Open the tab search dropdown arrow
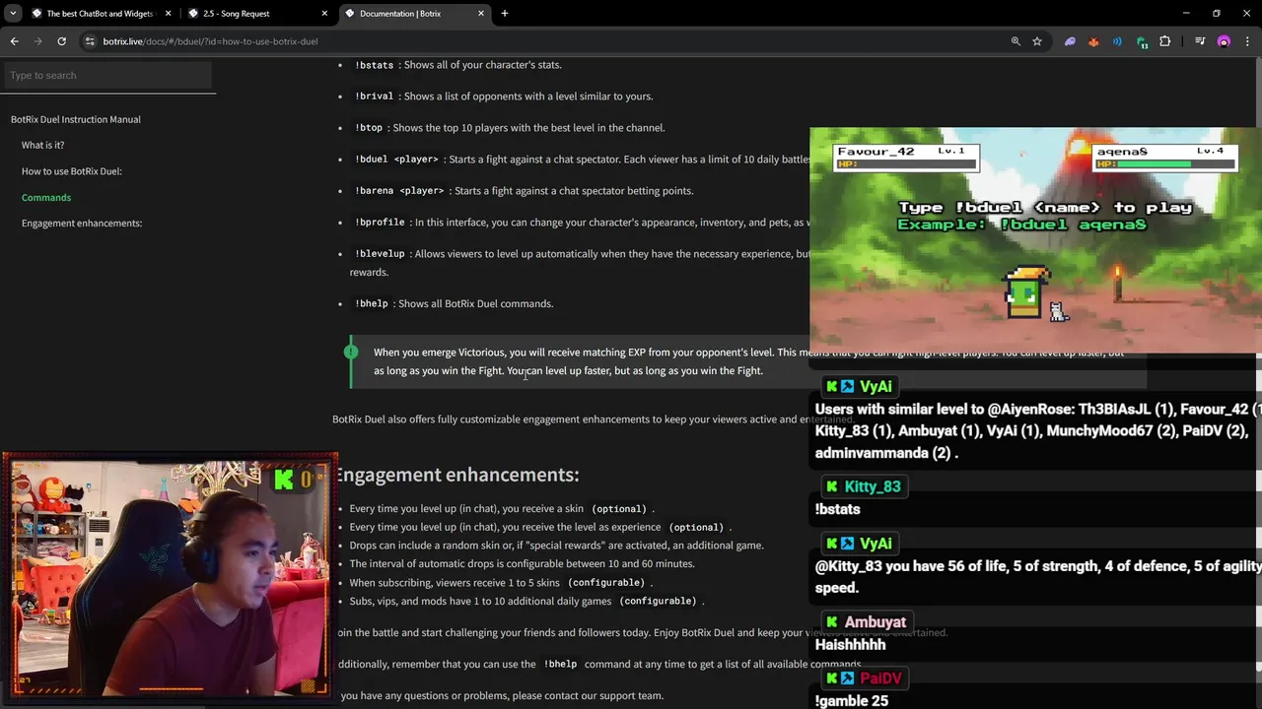The width and height of the screenshot is (1262, 709). tap(13, 14)
